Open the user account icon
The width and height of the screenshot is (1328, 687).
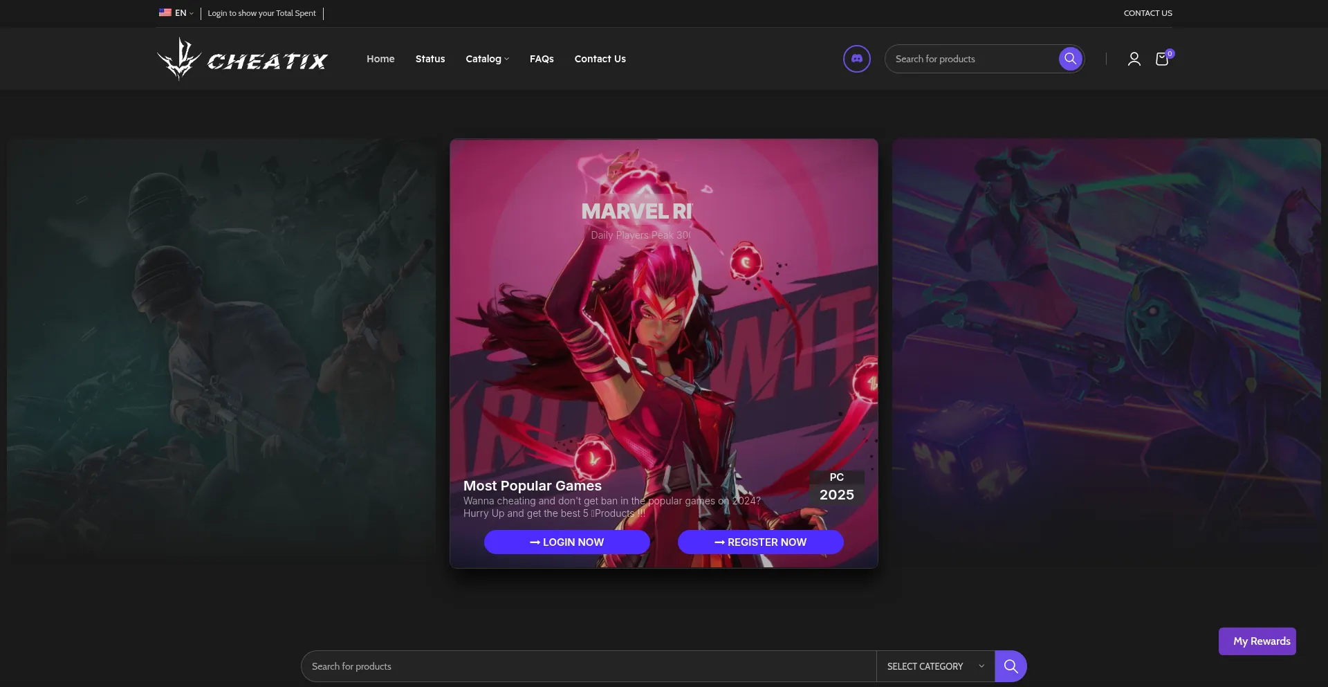(1134, 59)
